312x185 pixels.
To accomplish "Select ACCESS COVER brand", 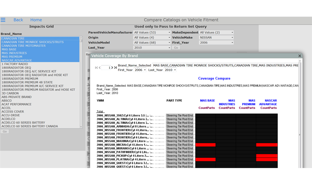I will pos(40,112).
